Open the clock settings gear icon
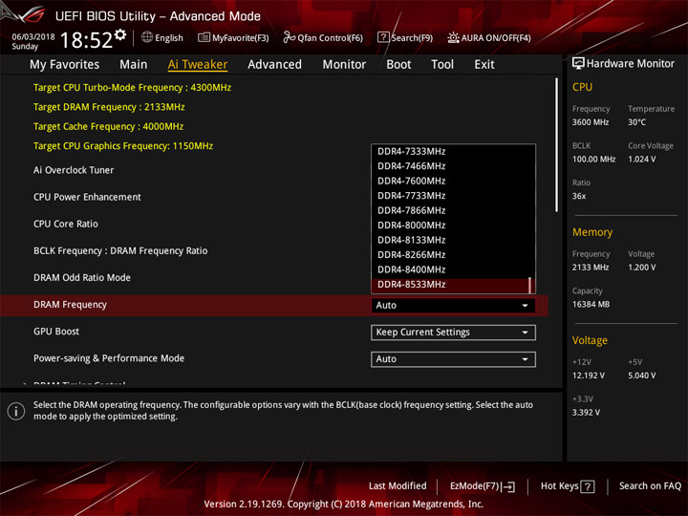Image resolution: width=688 pixels, height=516 pixels. click(120, 34)
